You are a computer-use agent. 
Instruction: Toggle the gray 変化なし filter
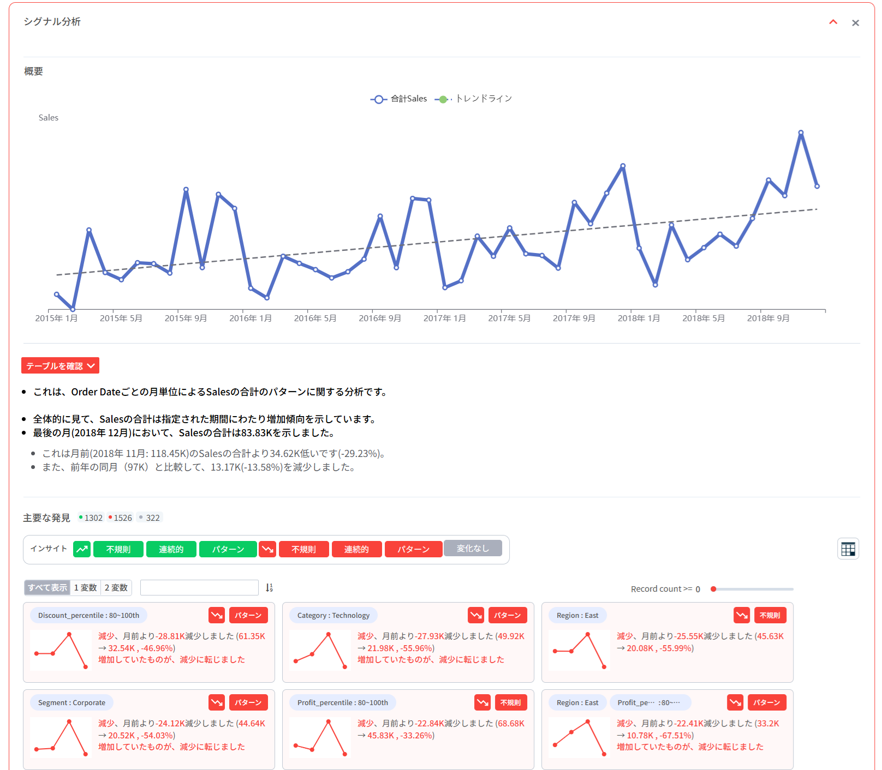click(473, 548)
